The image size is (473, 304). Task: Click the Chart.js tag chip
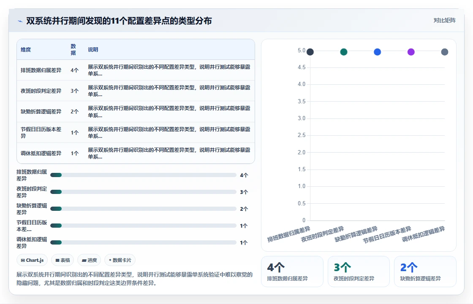32,260
